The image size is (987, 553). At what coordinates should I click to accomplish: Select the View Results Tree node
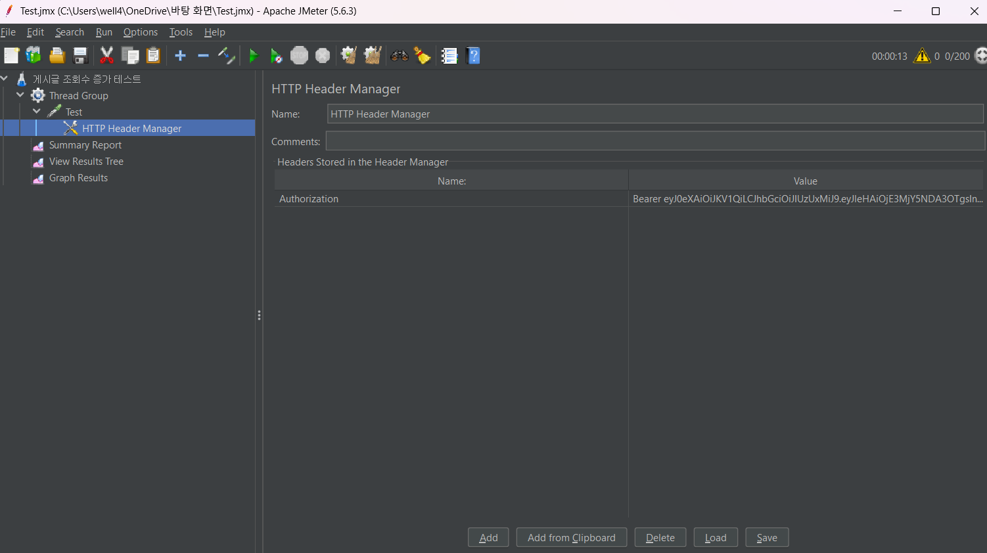pos(86,162)
